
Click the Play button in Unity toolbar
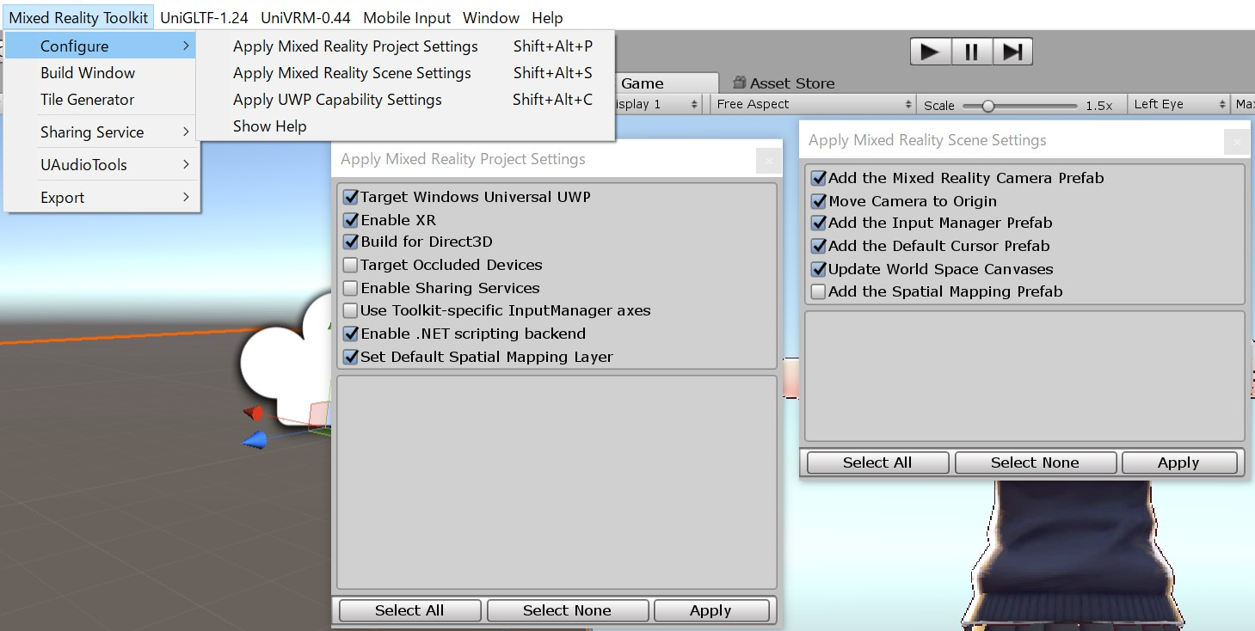pyautogui.click(x=931, y=52)
